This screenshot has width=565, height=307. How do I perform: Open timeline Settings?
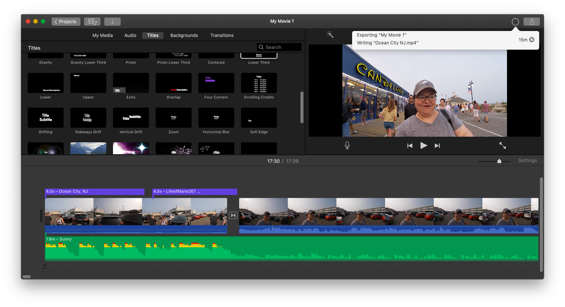click(528, 161)
